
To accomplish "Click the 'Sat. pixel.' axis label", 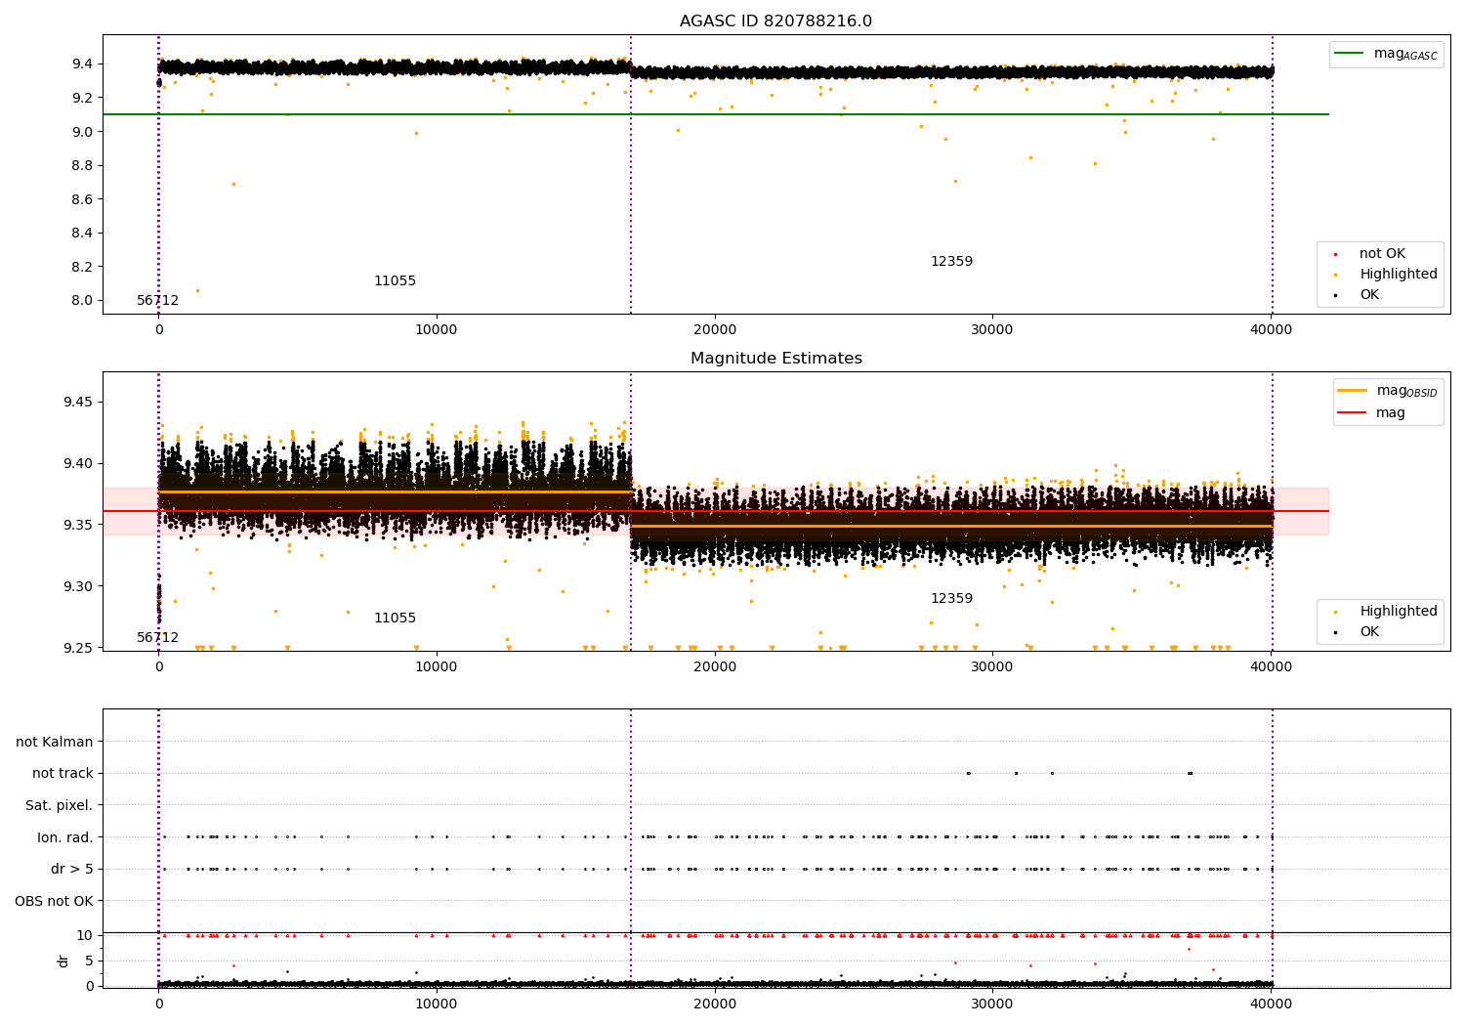I will [60, 805].
